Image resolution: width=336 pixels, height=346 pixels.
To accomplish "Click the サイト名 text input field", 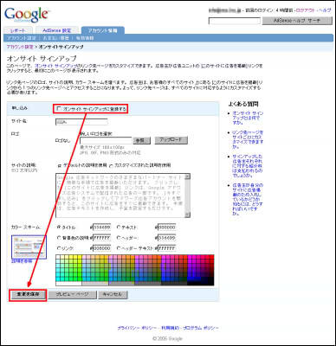I will pos(81,122).
